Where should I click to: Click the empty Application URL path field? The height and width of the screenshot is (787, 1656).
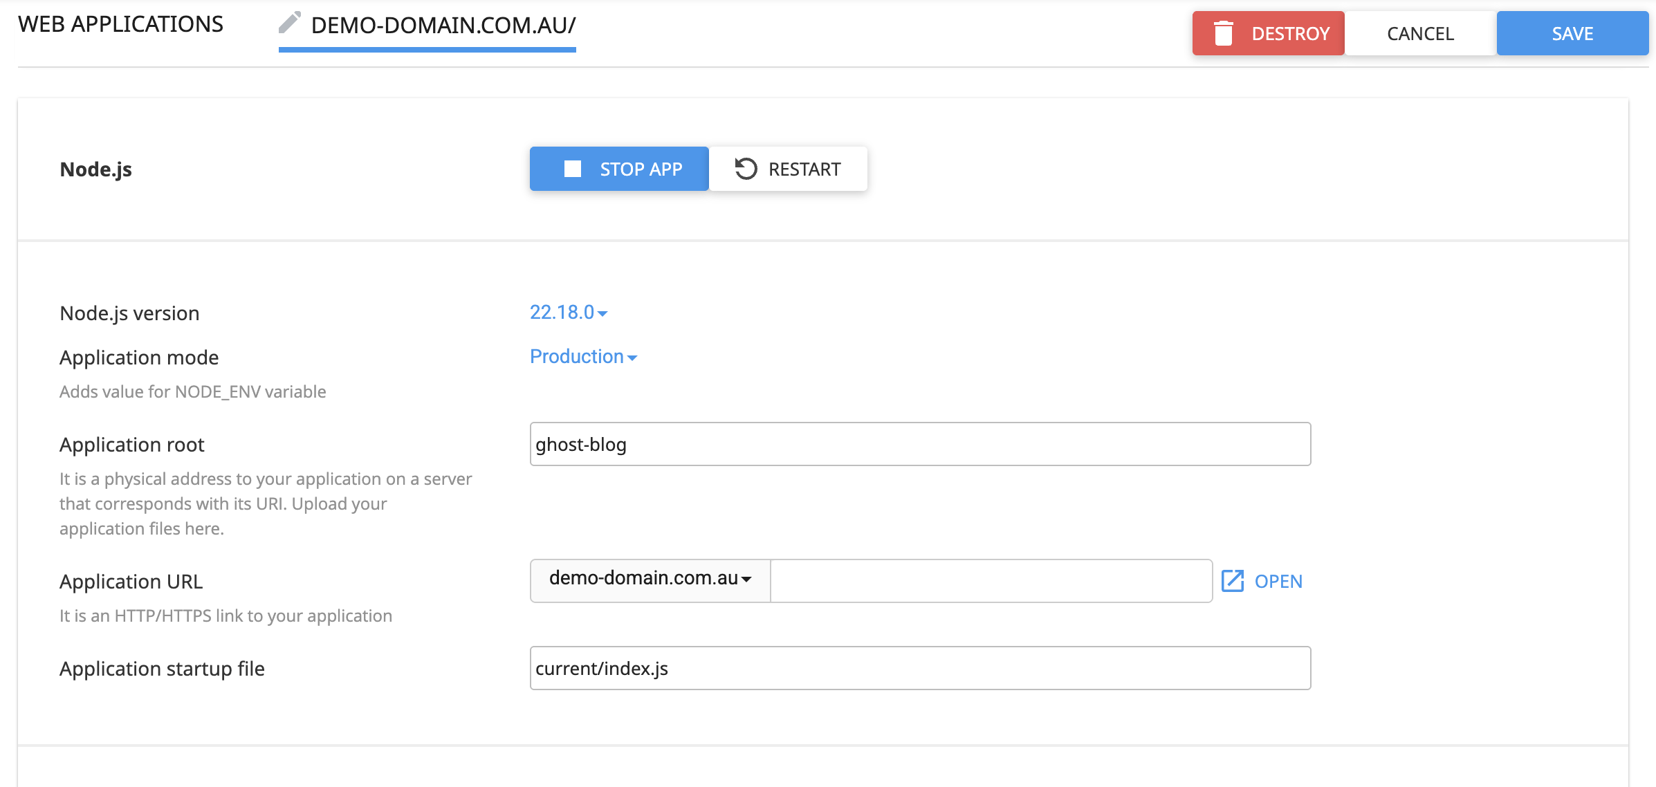tap(991, 581)
